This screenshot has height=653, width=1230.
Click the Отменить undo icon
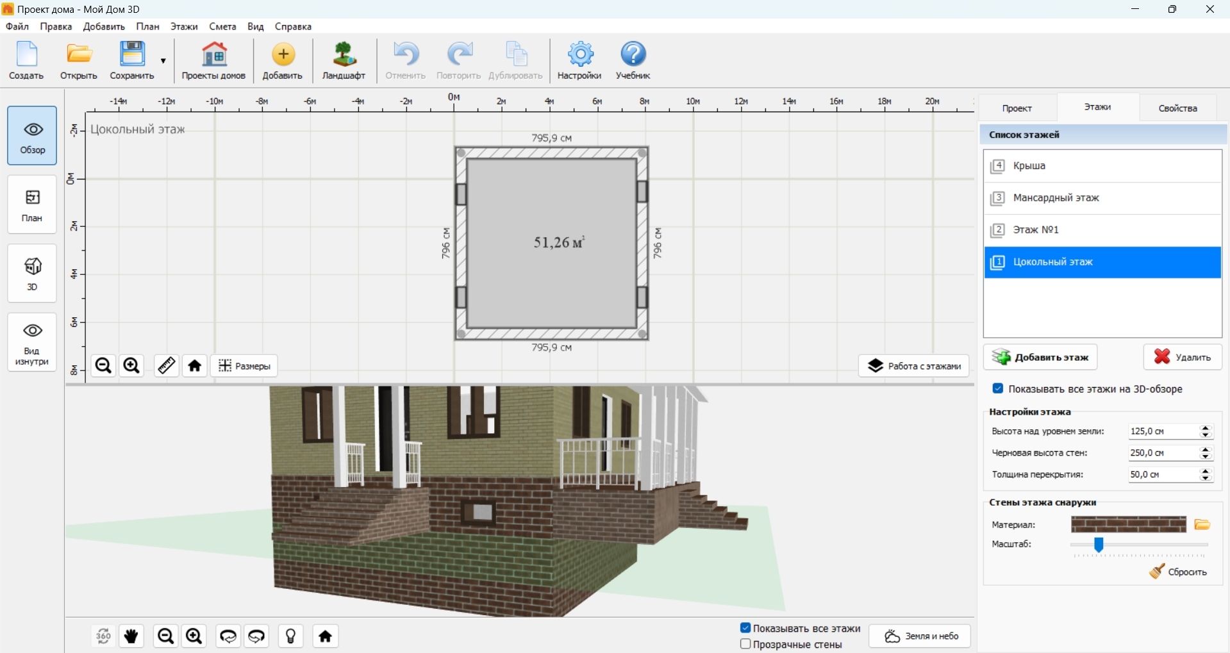pyautogui.click(x=406, y=61)
